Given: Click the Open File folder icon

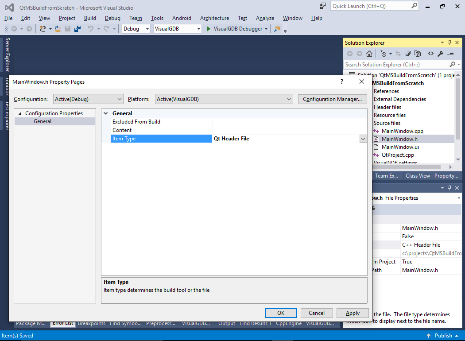Looking at the screenshot, I should click(x=58, y=29).
